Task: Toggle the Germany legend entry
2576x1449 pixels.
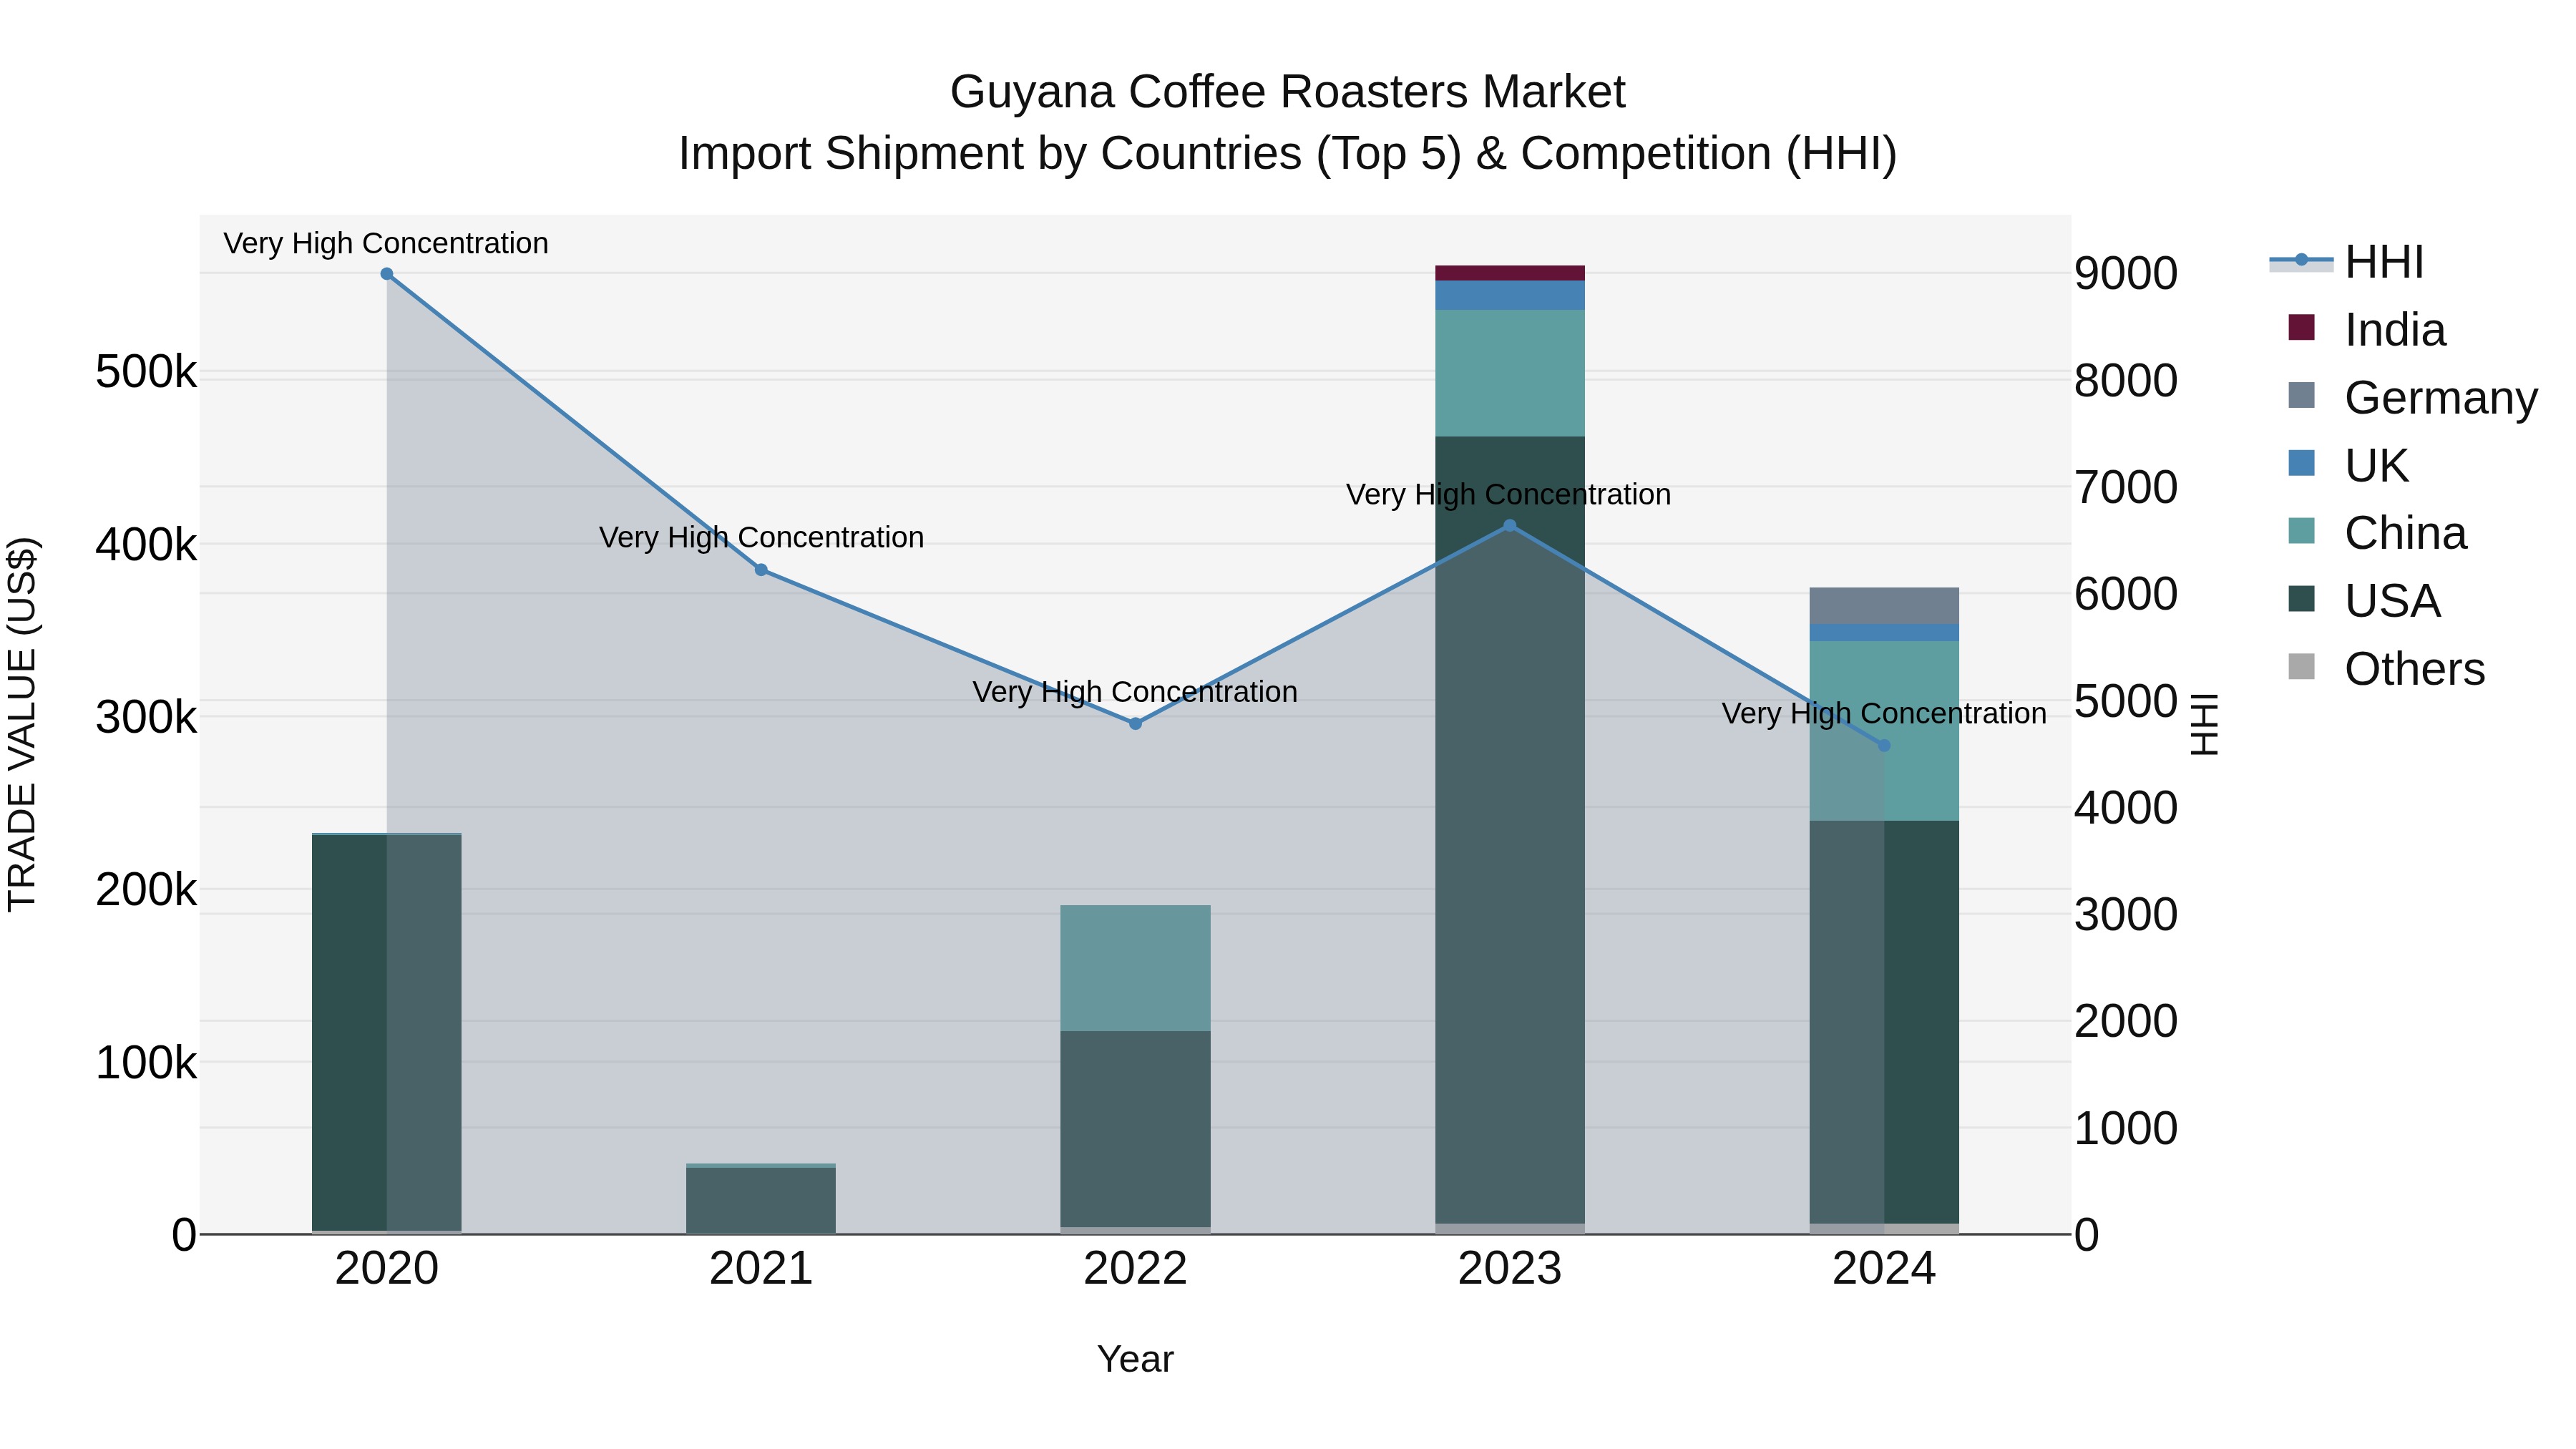Action: point(2413,398)
